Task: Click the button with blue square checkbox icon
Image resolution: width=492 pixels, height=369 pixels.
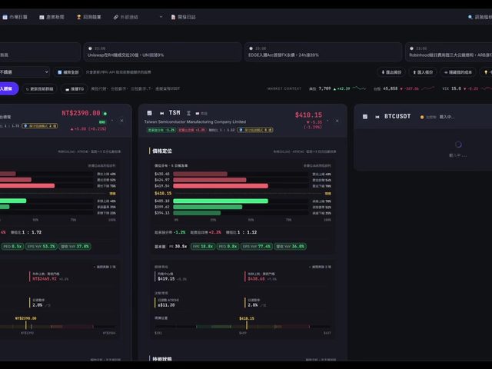Action: [68, 72]
